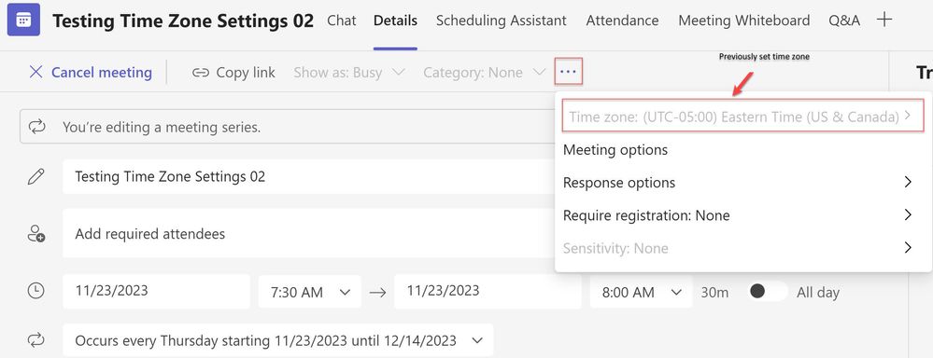Click the chain link icon beside Copy link
The height and width of the screenshot is (358, 933).
[201, 73]
